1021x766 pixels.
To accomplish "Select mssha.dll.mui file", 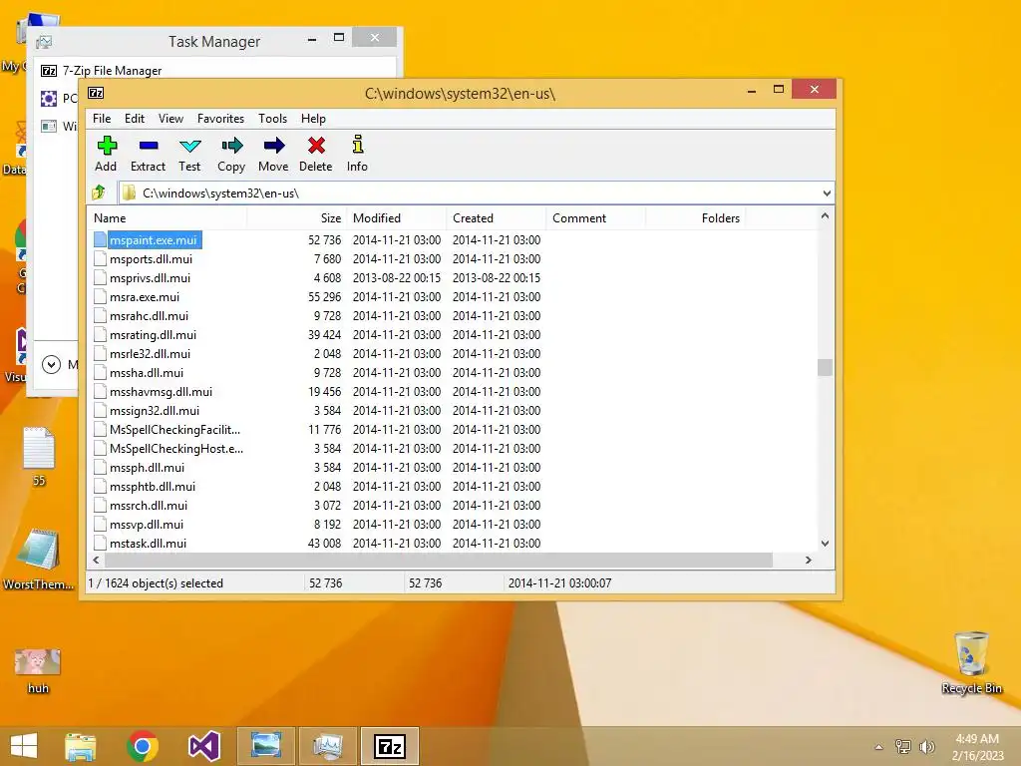I will [x=147, y=373].
